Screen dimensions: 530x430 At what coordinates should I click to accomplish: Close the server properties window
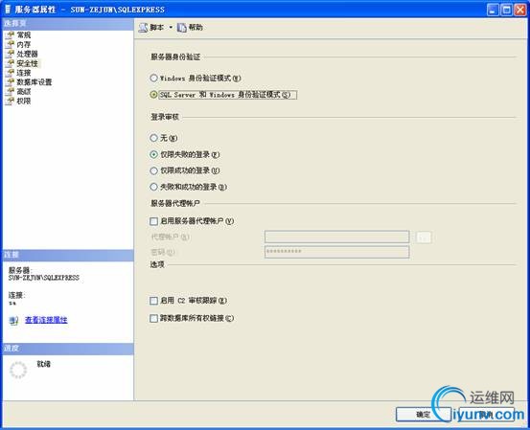519,10
